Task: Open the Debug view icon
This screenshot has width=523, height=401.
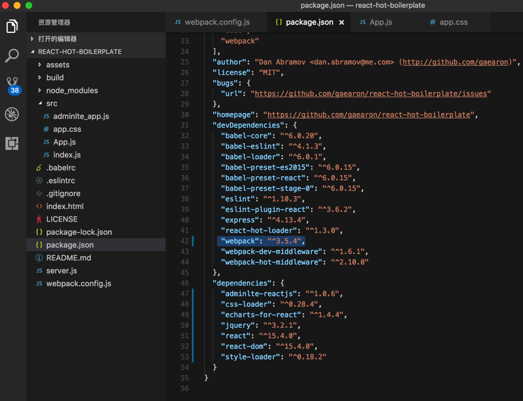Action: (12, 114)
